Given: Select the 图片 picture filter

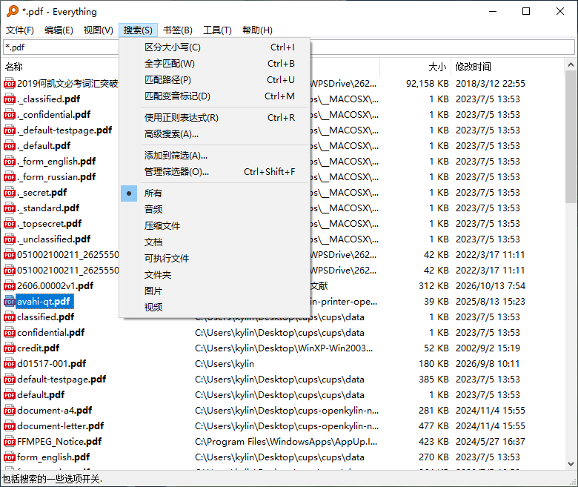Looking at the screenshot, I should [x=215, y=291].
